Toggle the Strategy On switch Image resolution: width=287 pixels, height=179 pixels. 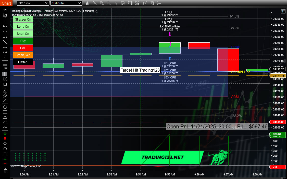click(x=23, y=19)
